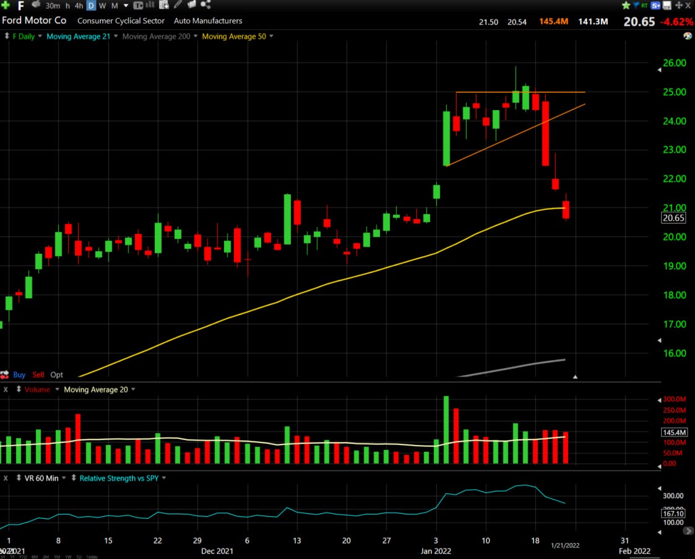Open the Moving Average 21 dropdown
Screen dimensions: 695x559
[116, 36]
